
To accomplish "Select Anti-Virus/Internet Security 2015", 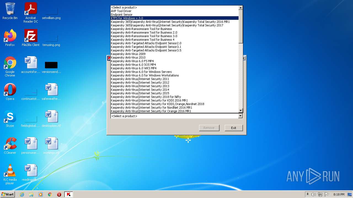I will point(174,93).
